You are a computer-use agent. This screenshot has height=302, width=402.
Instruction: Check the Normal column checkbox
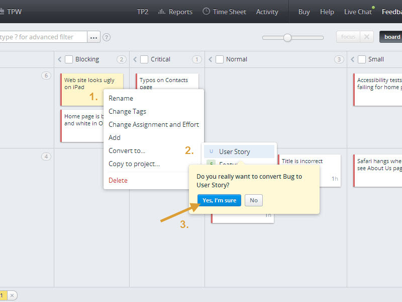tap(219, 59)
